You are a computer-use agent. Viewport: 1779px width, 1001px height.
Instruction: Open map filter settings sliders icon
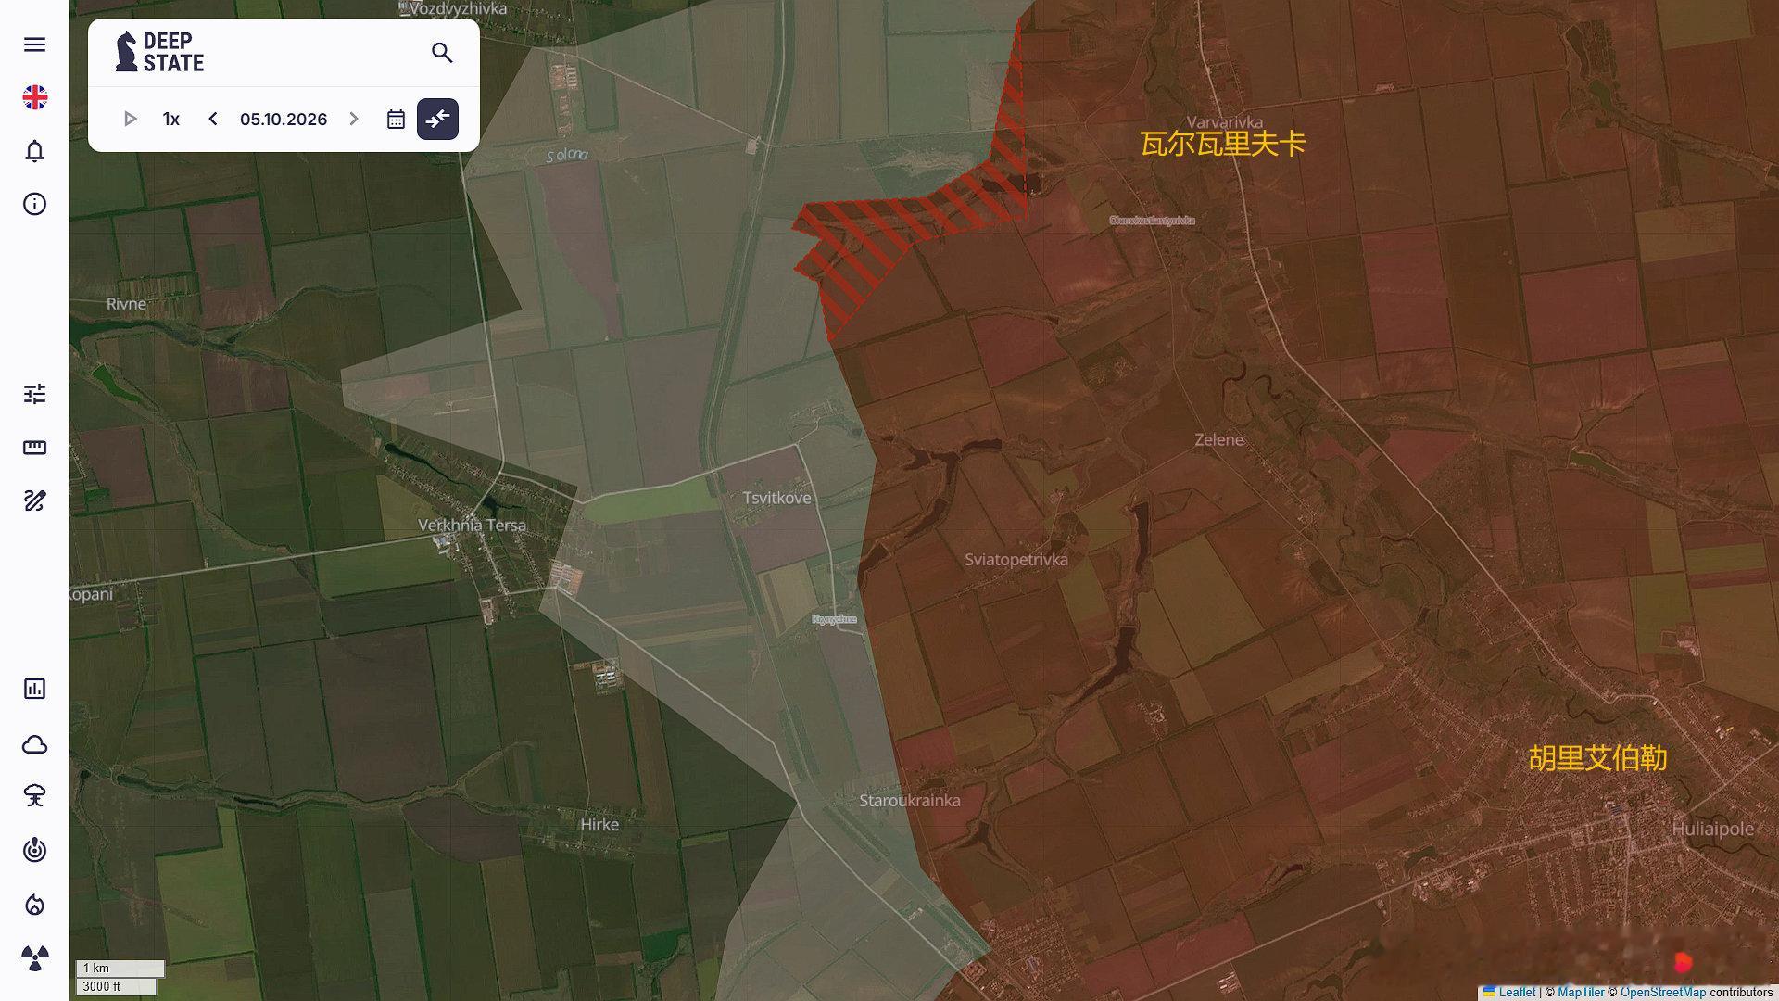click(34, 394)
